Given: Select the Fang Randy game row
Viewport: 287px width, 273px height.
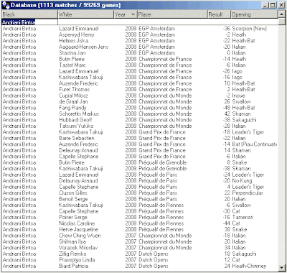Looking at the screenshot, I should (140, 108).
